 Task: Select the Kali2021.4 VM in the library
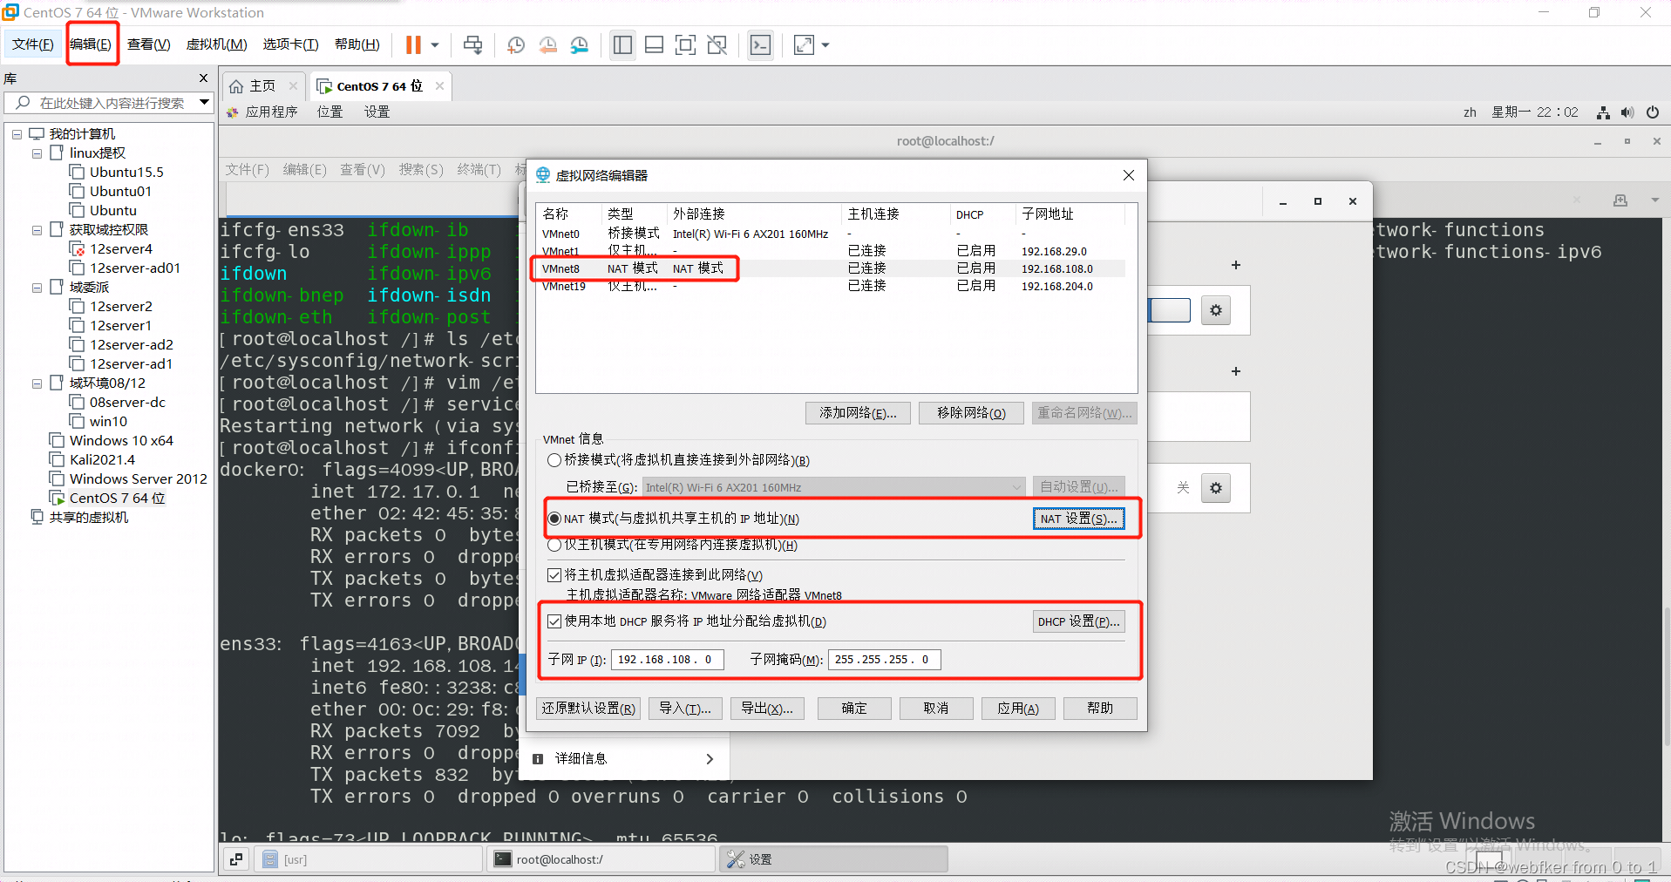[102, 459]
